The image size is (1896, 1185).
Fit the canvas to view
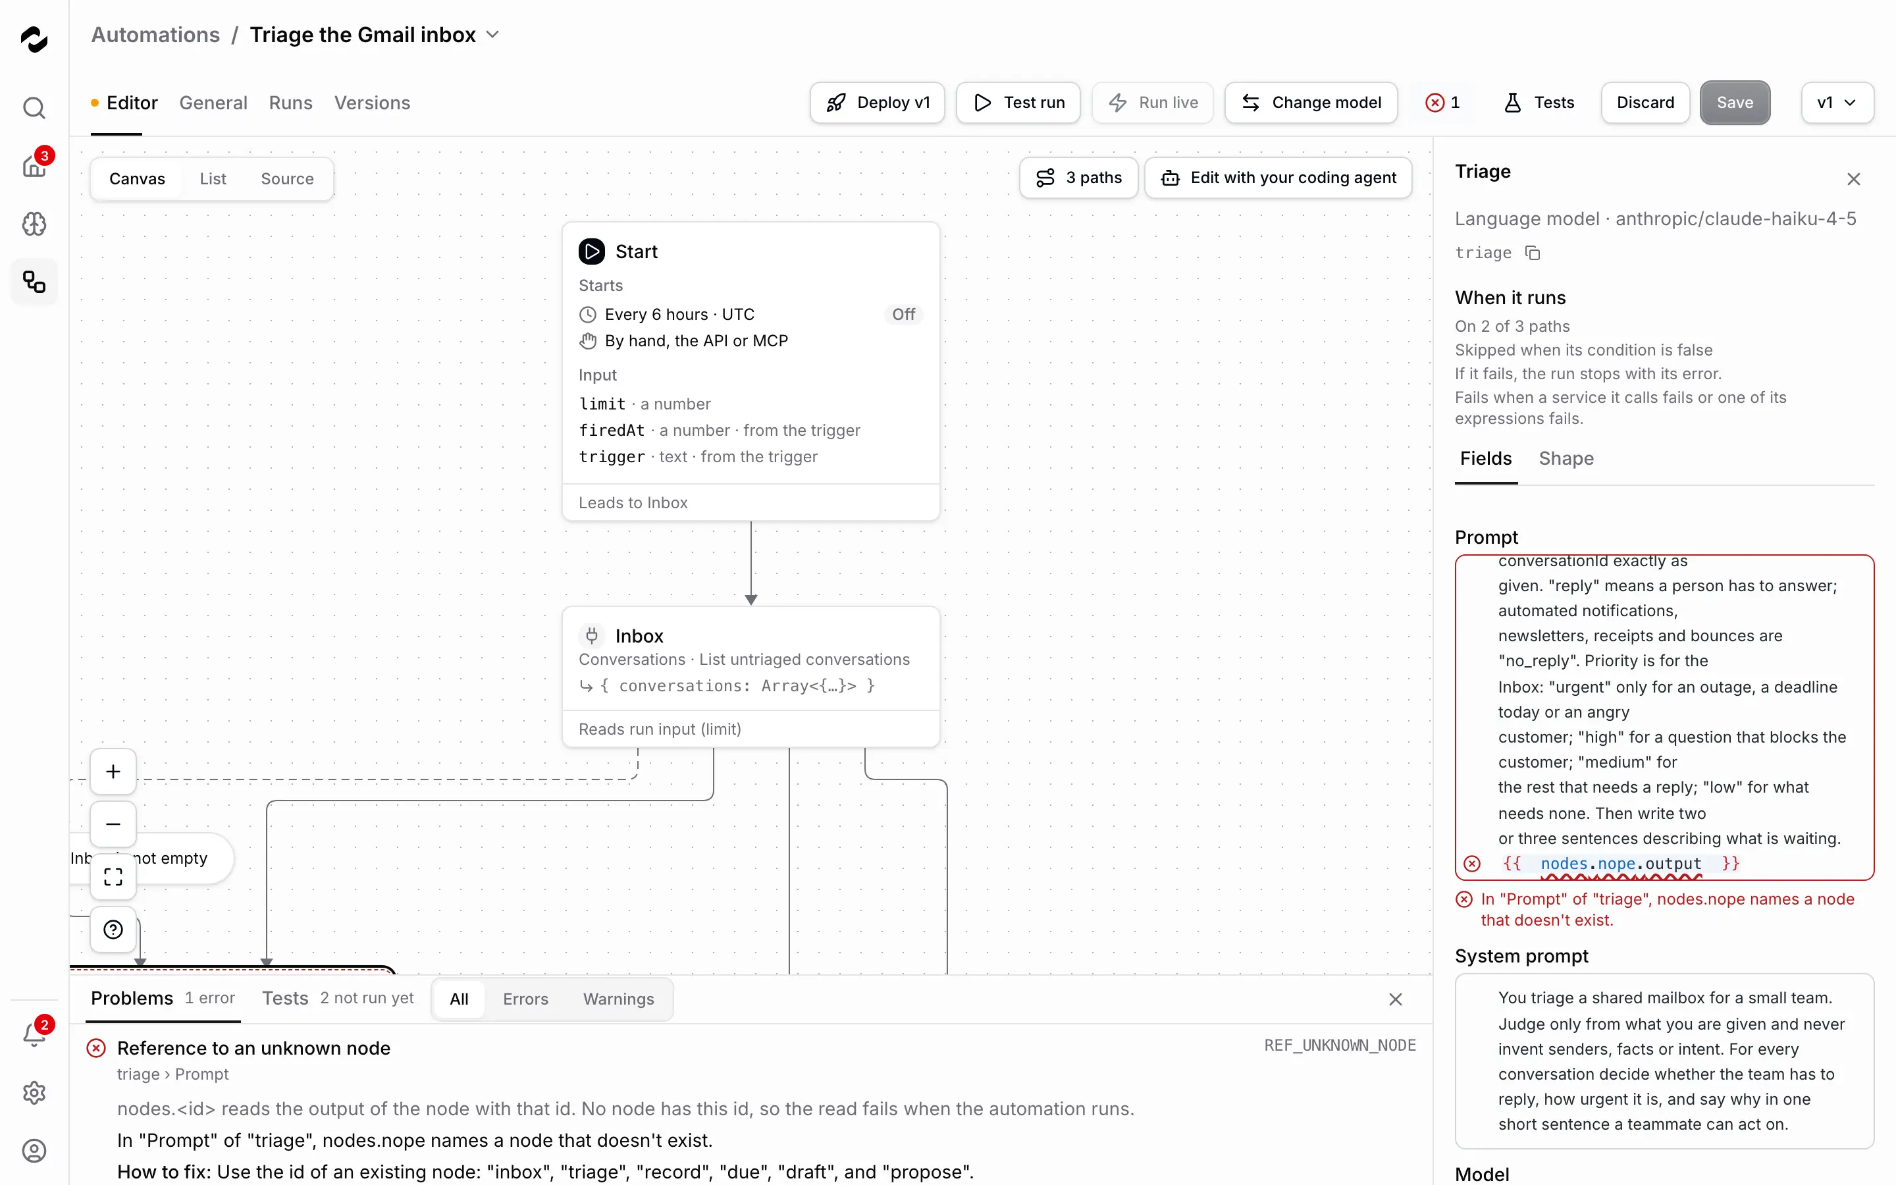113,876
